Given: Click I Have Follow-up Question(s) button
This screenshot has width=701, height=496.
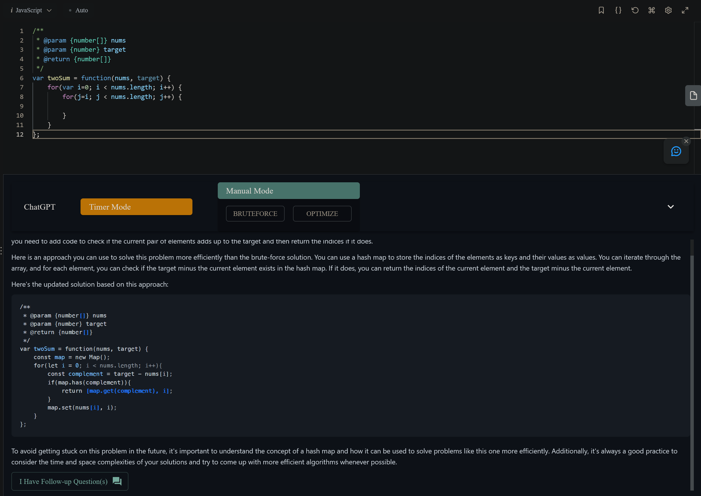Looking at the screenshot, I should [x=70, y=481].
